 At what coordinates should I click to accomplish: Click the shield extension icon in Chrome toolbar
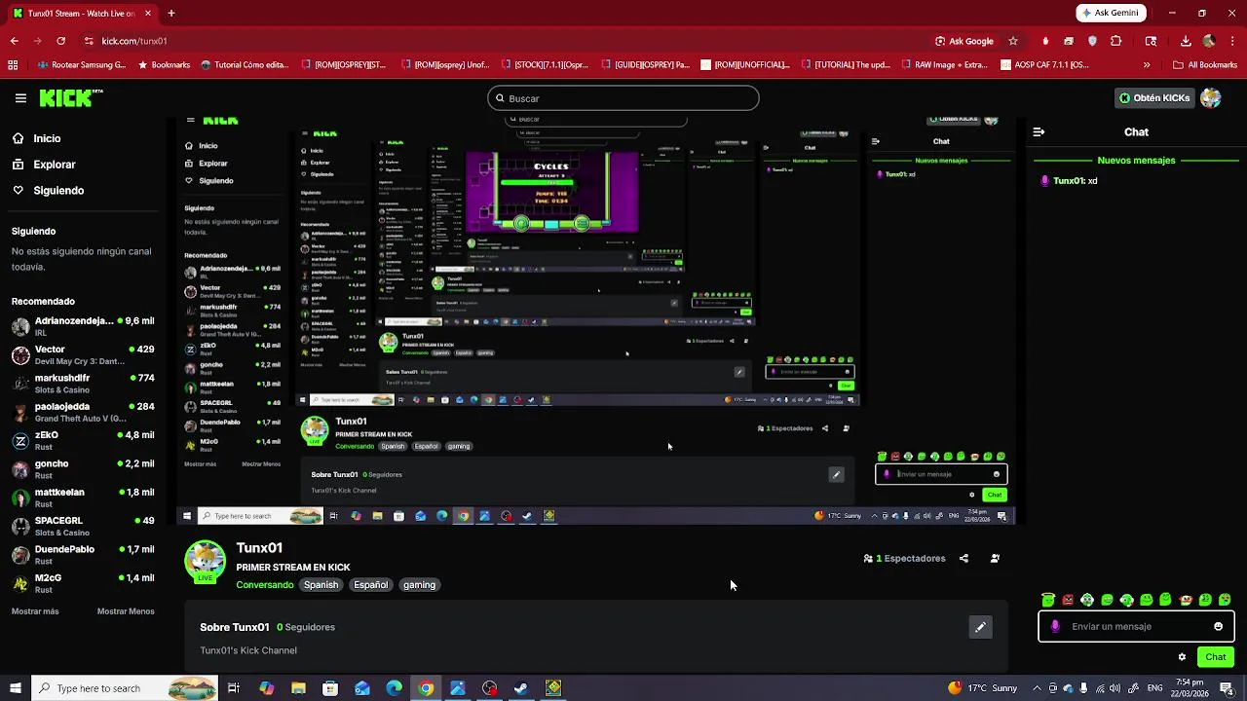[x=1092, y=41]
